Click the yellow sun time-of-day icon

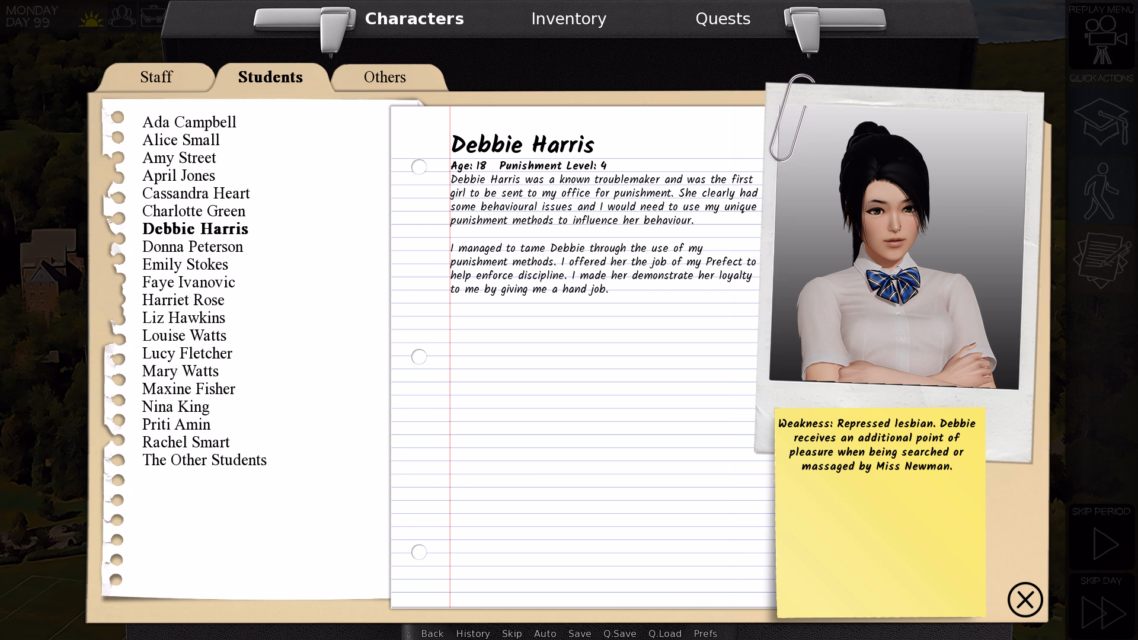coord(91,17)
